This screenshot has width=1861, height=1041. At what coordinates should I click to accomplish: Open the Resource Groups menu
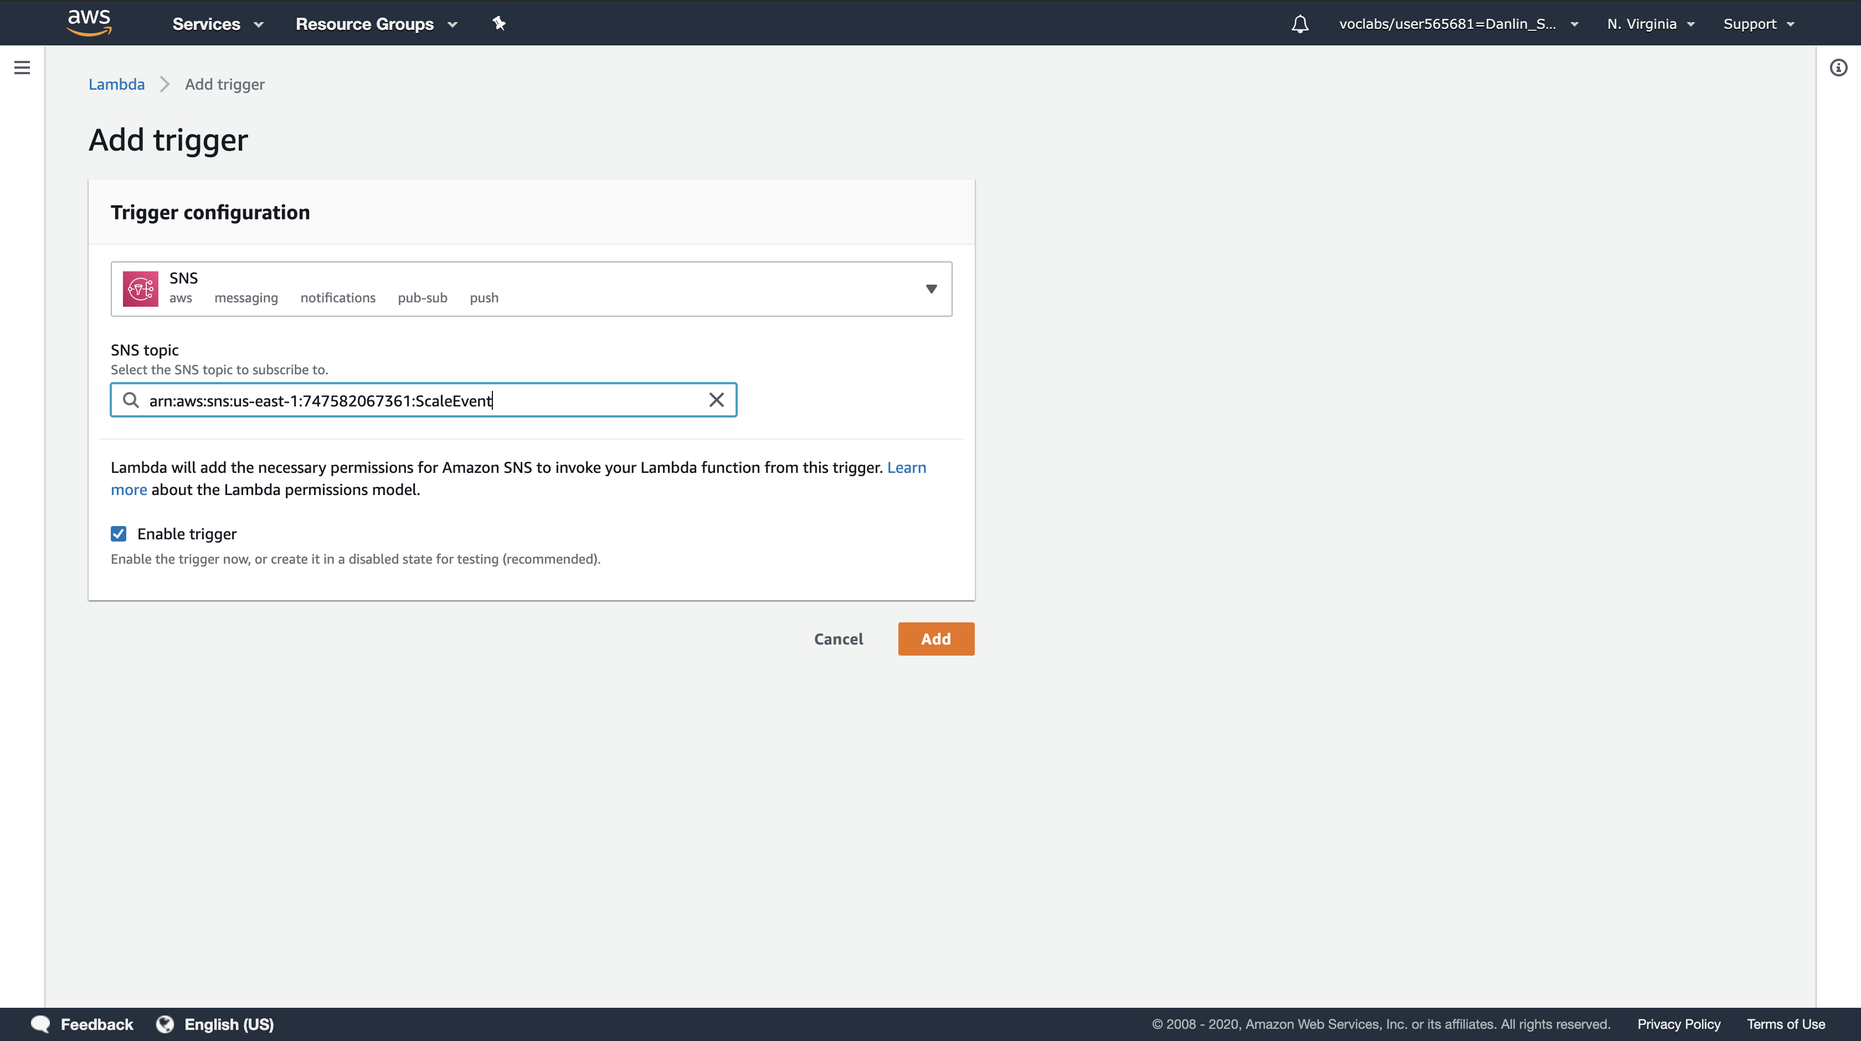coord(376,24)
